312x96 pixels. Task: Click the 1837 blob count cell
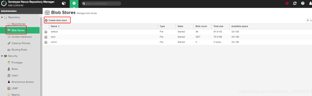(x=198, y=37)
